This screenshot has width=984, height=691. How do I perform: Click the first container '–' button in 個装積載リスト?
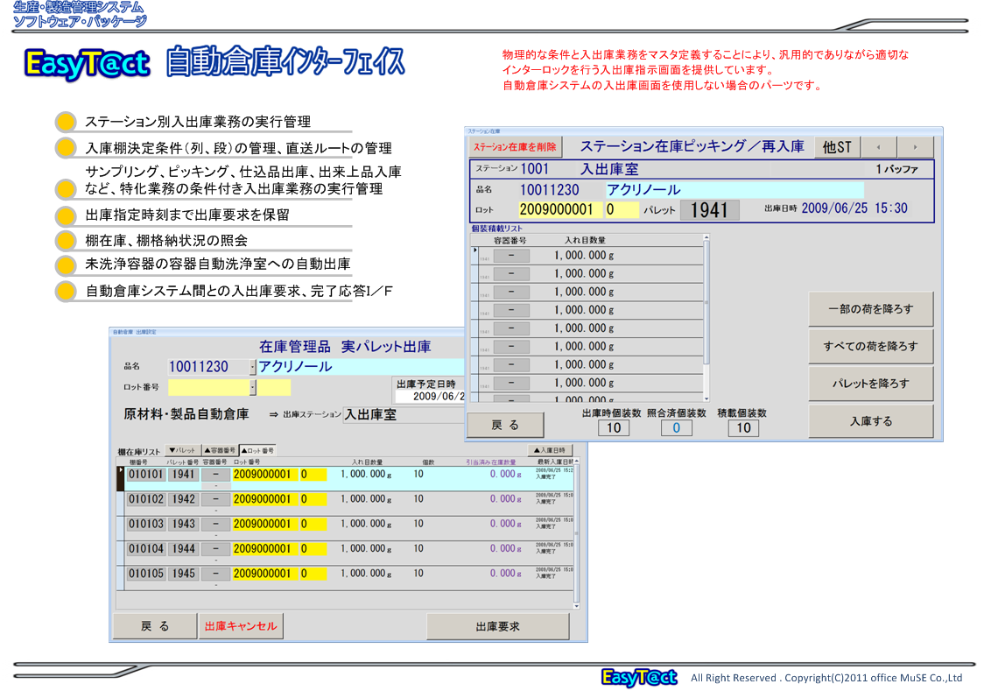tap(511, 256)
